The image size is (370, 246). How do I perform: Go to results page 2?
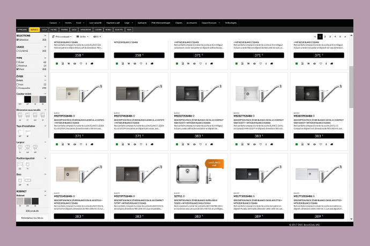[x=325, y=37]
